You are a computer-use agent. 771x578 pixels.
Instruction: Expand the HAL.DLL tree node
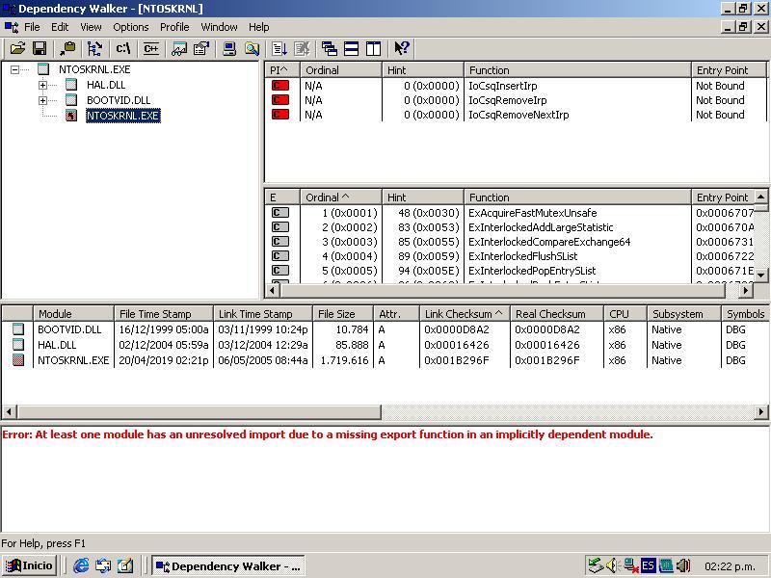click(x=43, y=85)
